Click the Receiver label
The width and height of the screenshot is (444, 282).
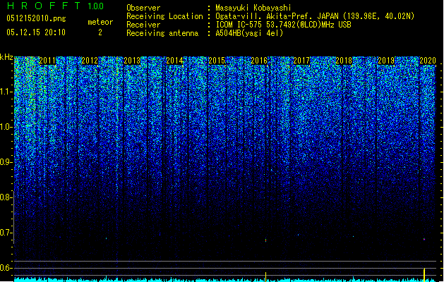pos(143,25)
